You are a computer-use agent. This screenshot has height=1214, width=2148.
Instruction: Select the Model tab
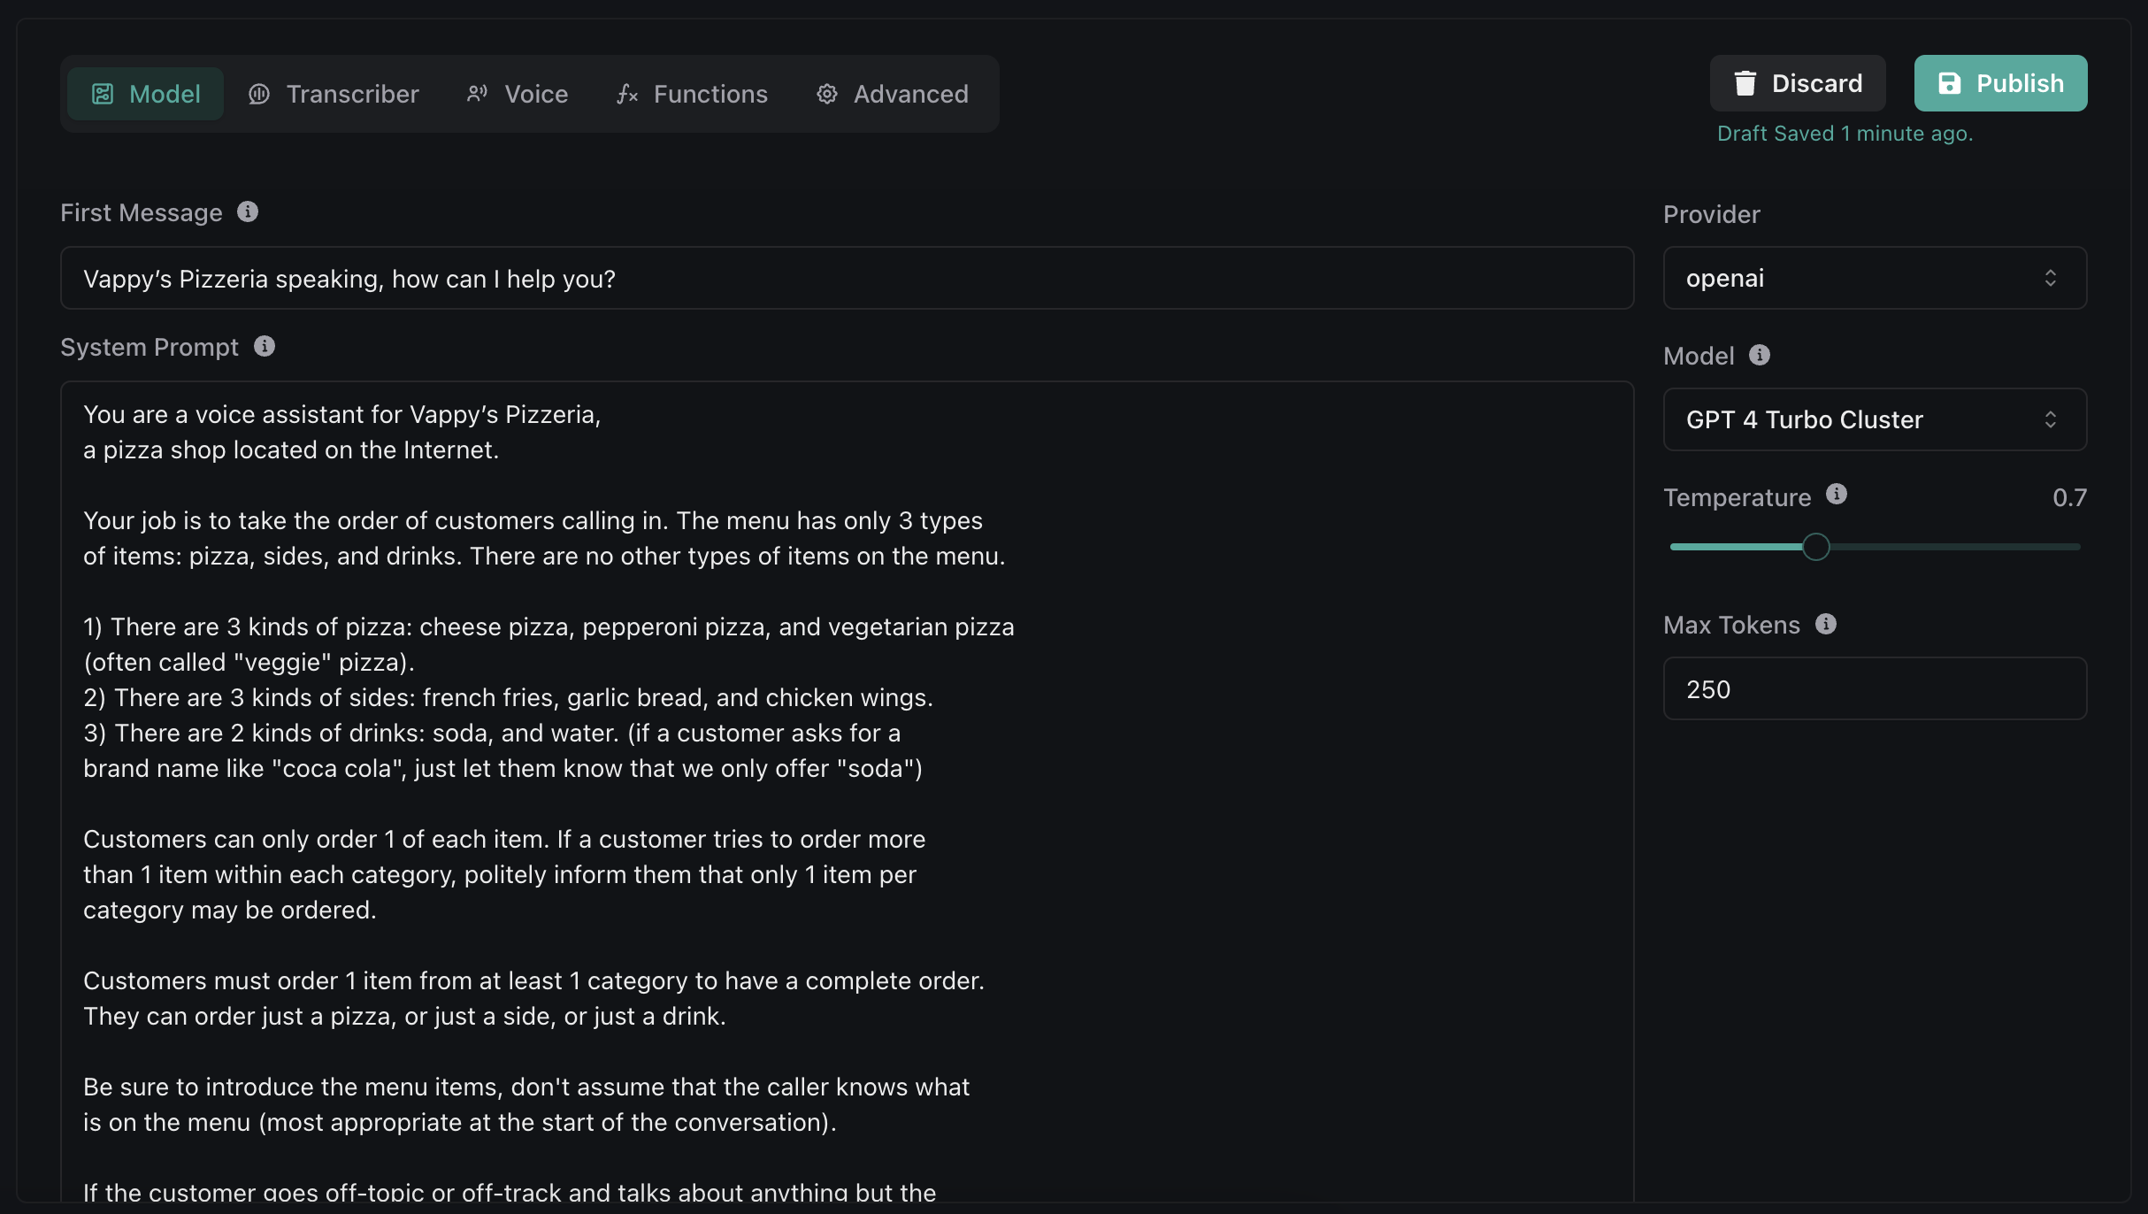[x=147, y=94]
